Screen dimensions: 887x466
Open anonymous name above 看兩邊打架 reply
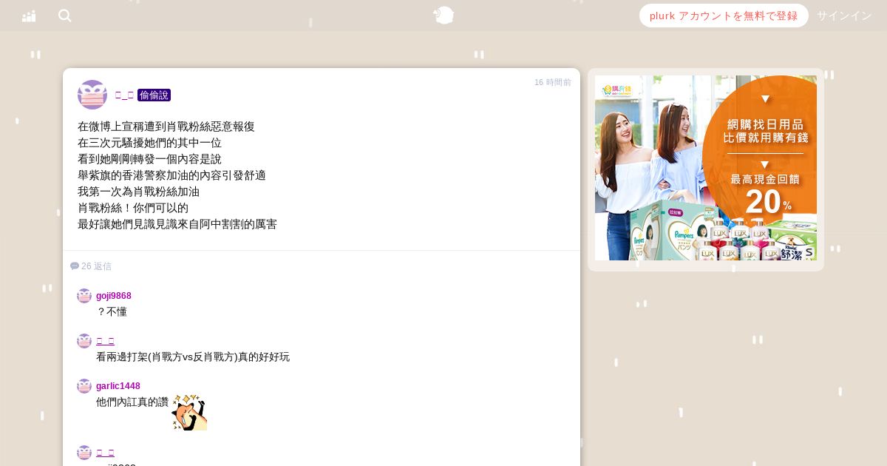(105, 341)
